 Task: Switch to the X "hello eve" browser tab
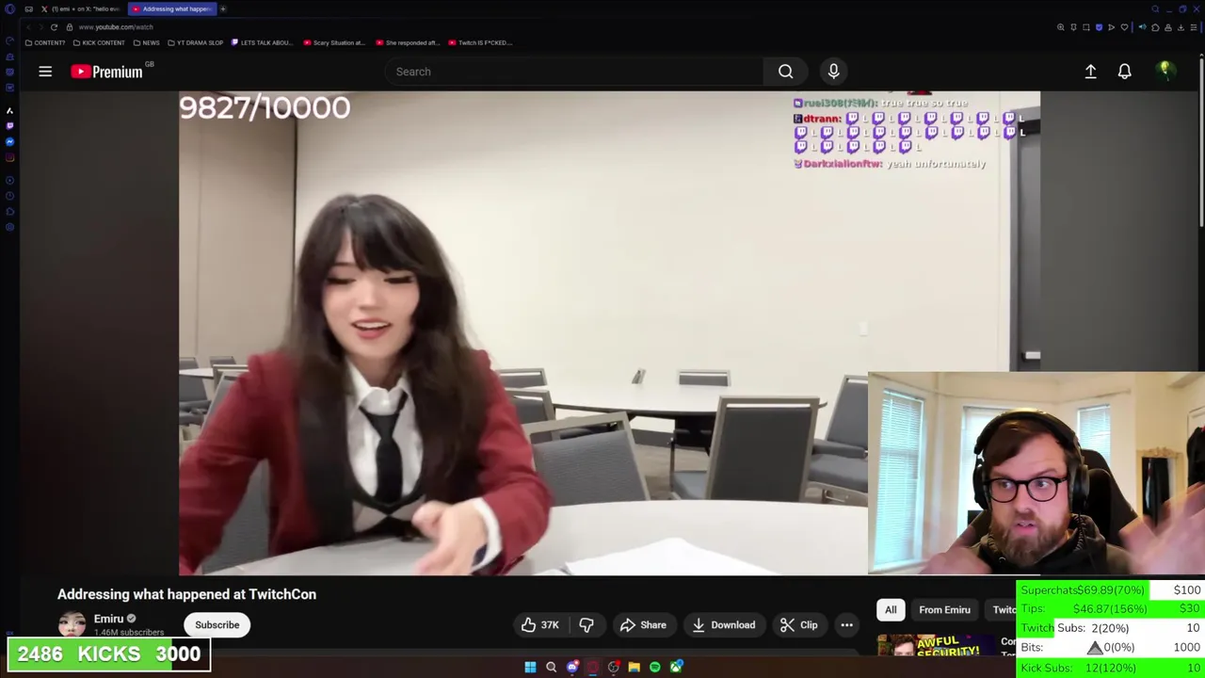[x=79, y=9]
